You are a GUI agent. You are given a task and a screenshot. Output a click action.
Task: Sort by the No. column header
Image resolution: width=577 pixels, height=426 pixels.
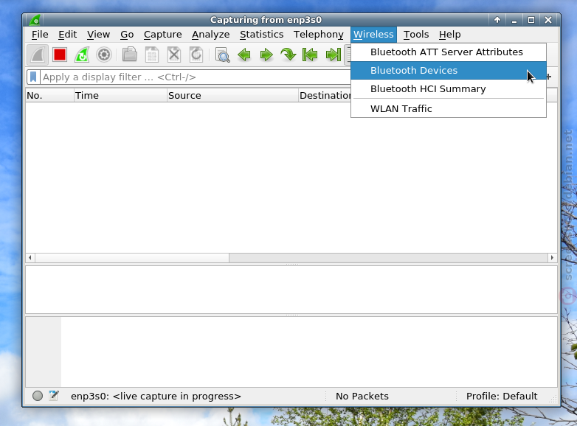click(49, 96)
